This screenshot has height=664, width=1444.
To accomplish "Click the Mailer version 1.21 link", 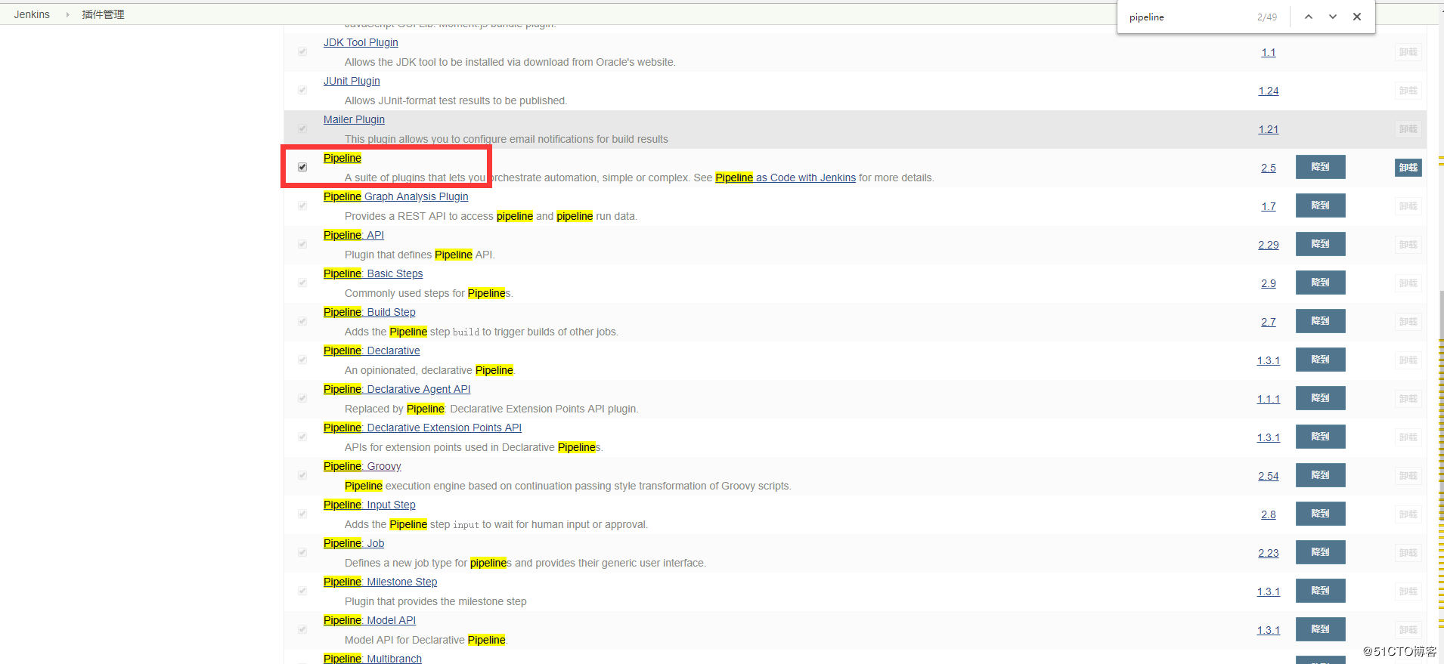I will tap(1269, 129).
